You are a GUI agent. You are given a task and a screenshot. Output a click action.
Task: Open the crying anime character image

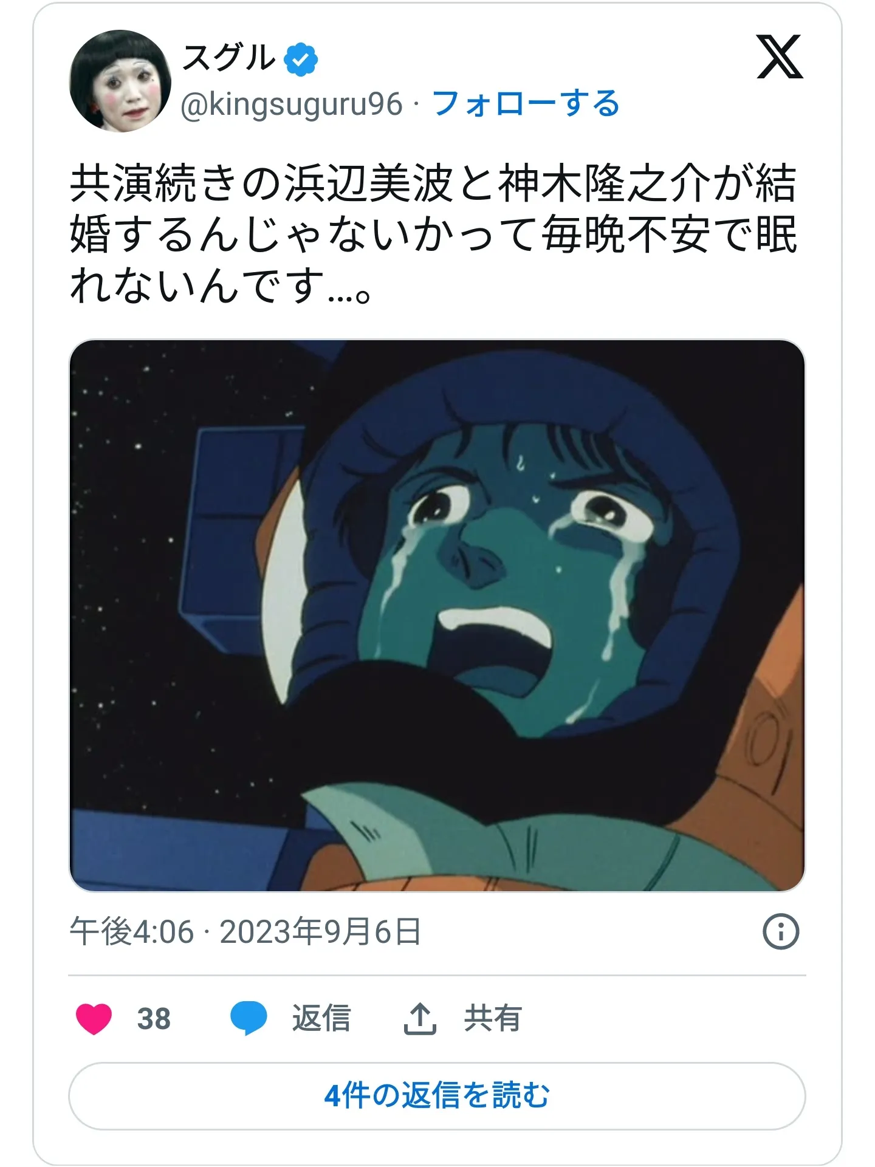pos(437,615)
